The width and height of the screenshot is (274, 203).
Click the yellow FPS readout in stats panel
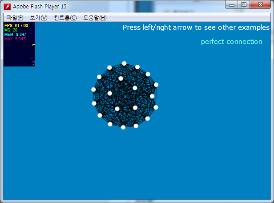coord(16,26)
